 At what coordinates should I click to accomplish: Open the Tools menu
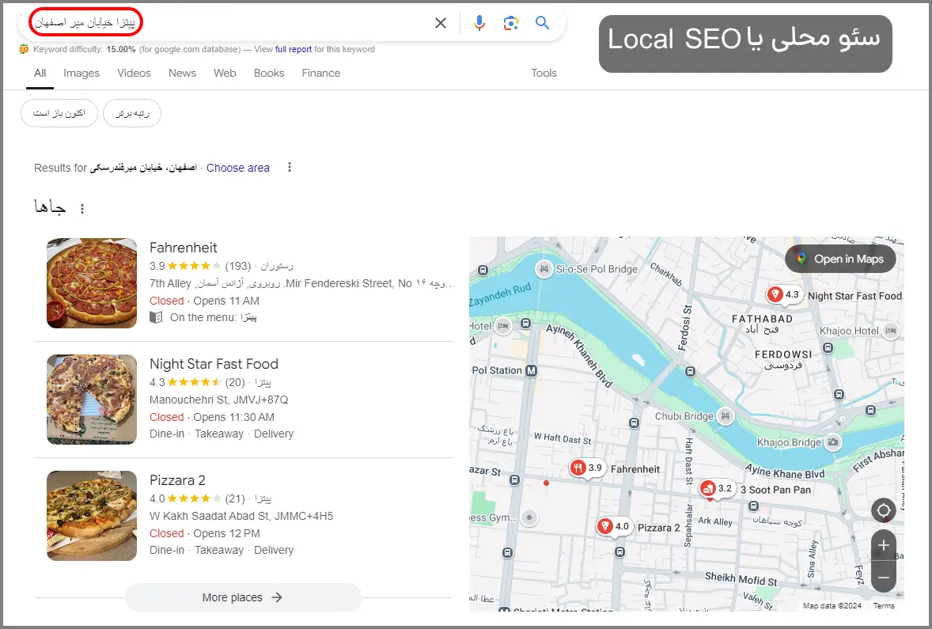click(x=544, y=73)
